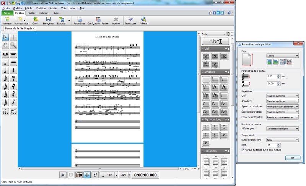Open the Armature repetition dropdown

[x=282, y=101]
